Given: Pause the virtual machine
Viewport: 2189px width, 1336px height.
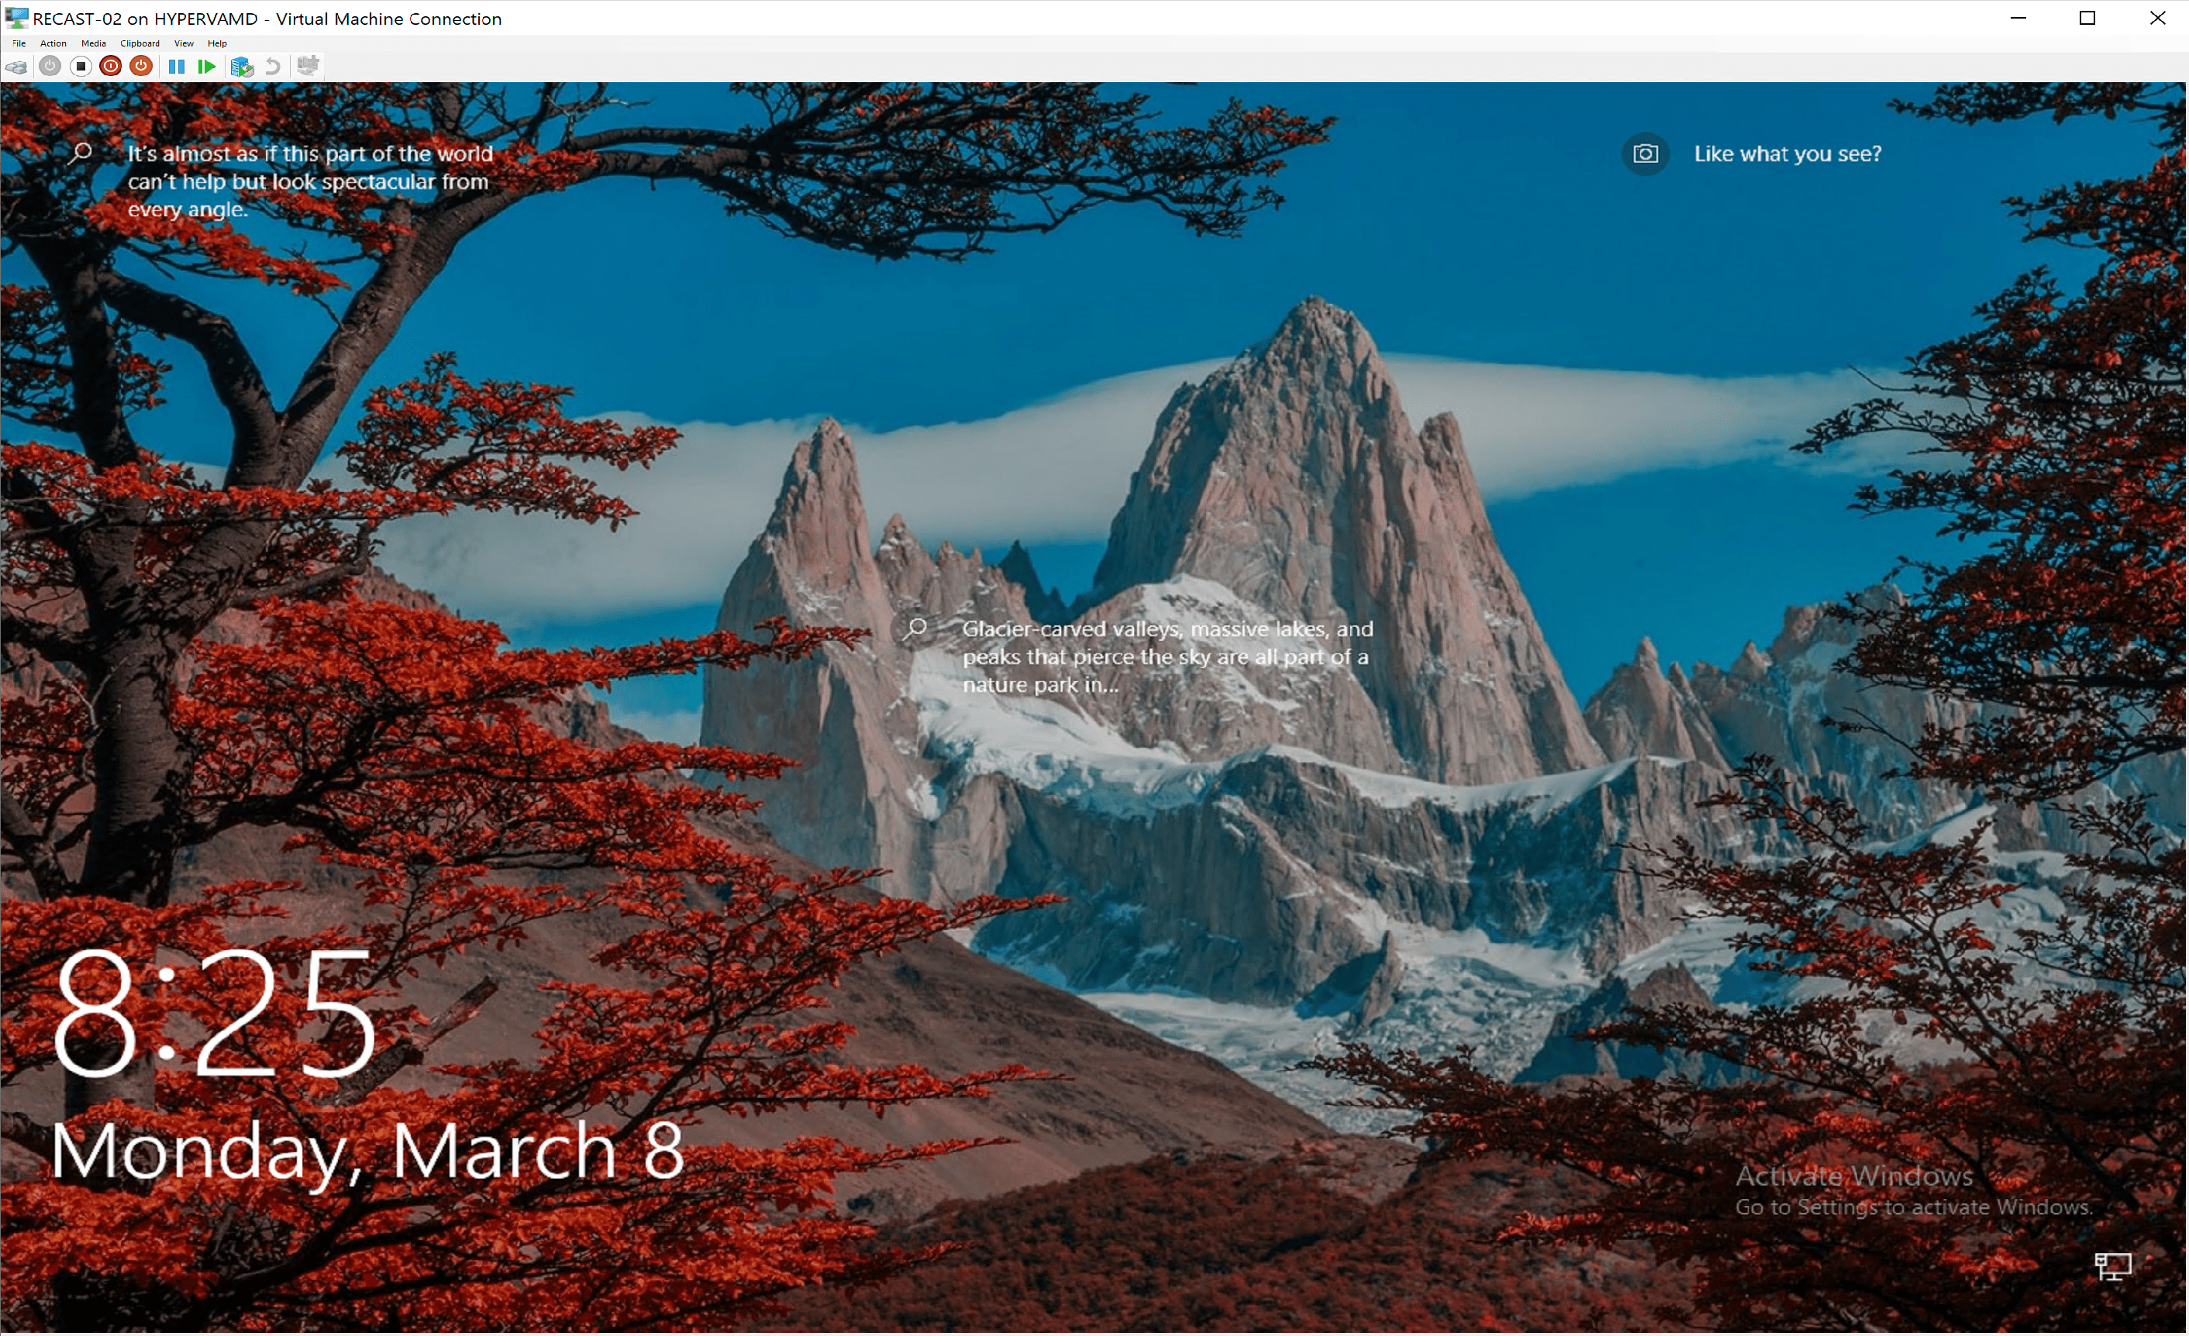Looking at the screenshot, I should (x=177, y=67).
